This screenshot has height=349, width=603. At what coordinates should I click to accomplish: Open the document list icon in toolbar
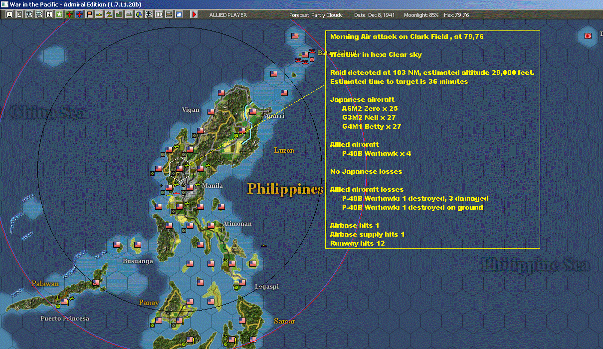pos(19,14)
